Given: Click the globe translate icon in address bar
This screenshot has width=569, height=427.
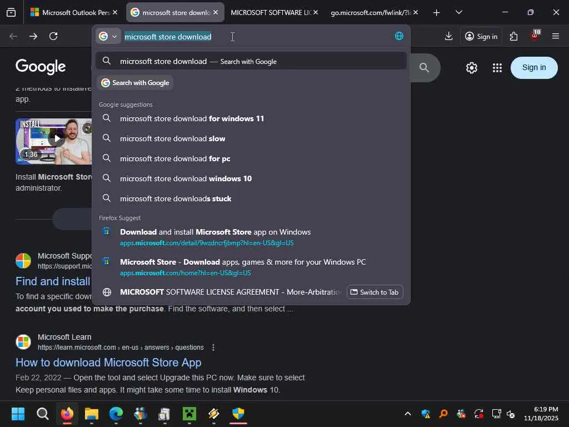Looking at the screenshot, I should click(399, 36).
